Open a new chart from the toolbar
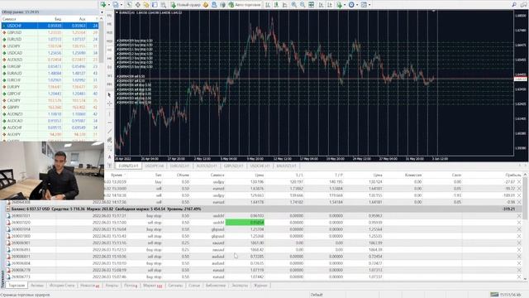Image resolution: width=529 pixels, height=298 pixels. 103,5
